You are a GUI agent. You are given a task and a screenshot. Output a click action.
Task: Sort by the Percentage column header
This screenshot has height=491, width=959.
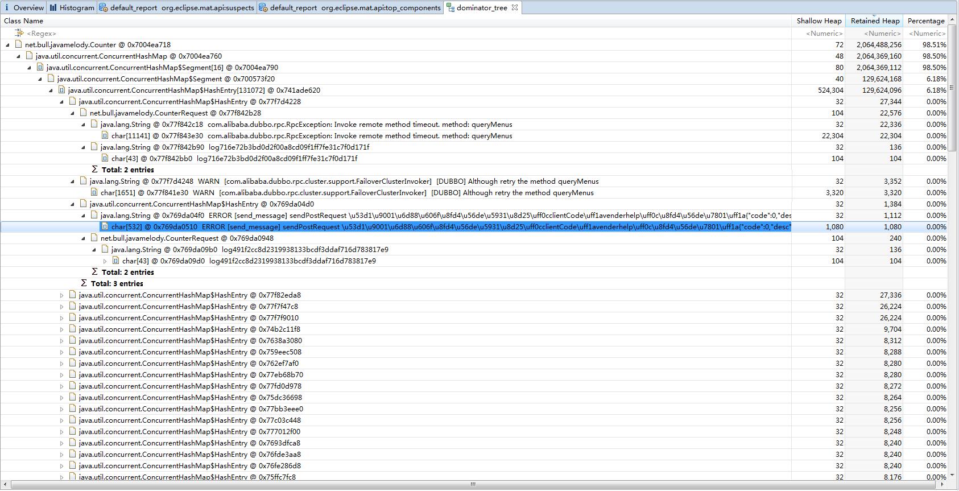pyautogui.click(x=925, y=21)
